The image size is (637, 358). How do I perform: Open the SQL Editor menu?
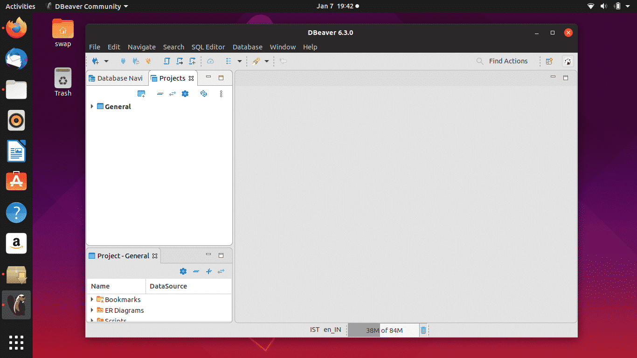tap(208, 47)
